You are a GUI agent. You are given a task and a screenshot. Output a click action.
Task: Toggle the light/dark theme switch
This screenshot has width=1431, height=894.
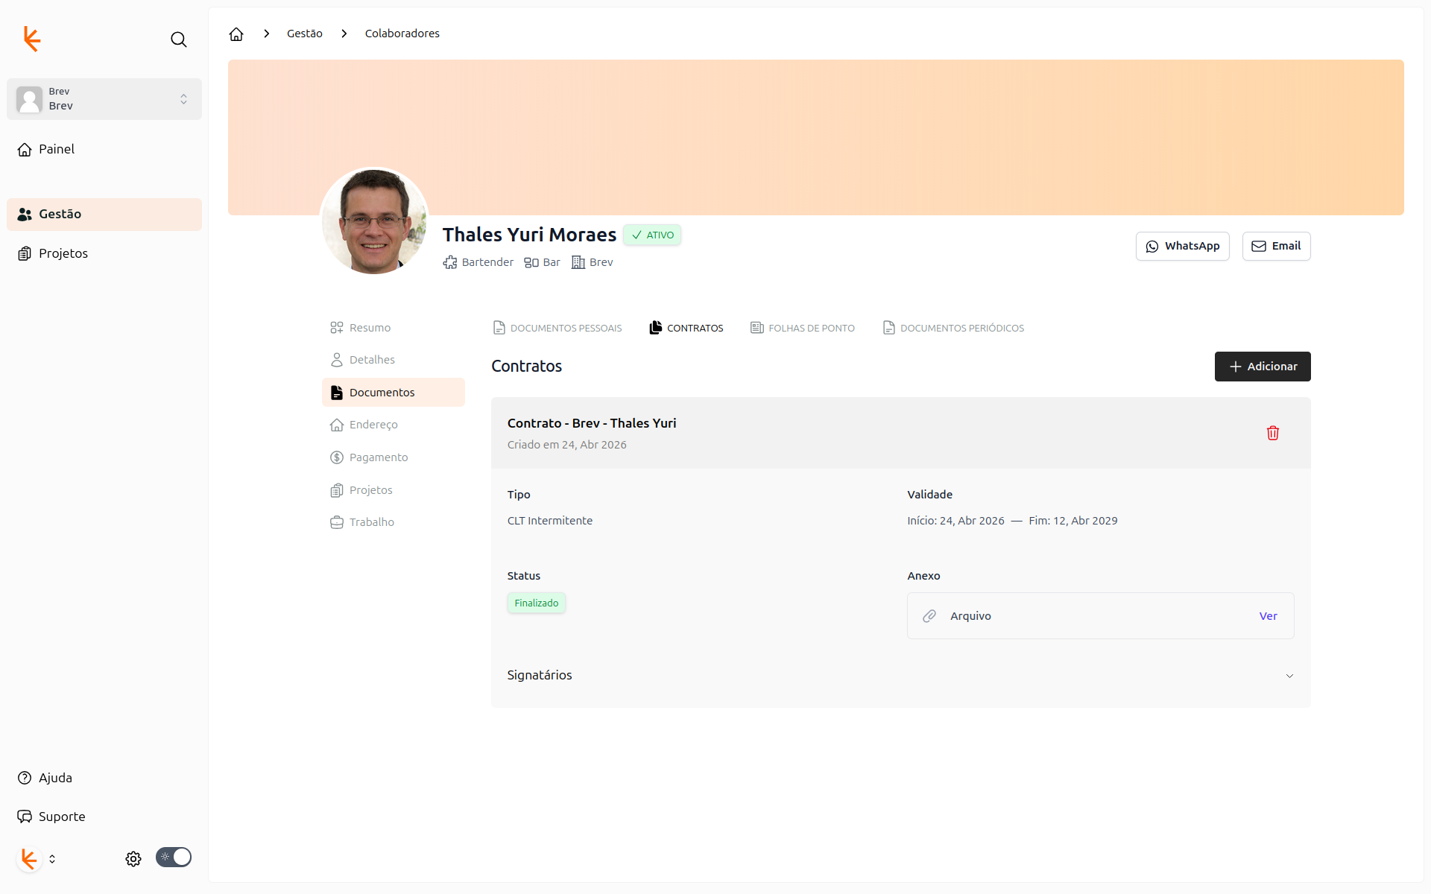[174, 857]
